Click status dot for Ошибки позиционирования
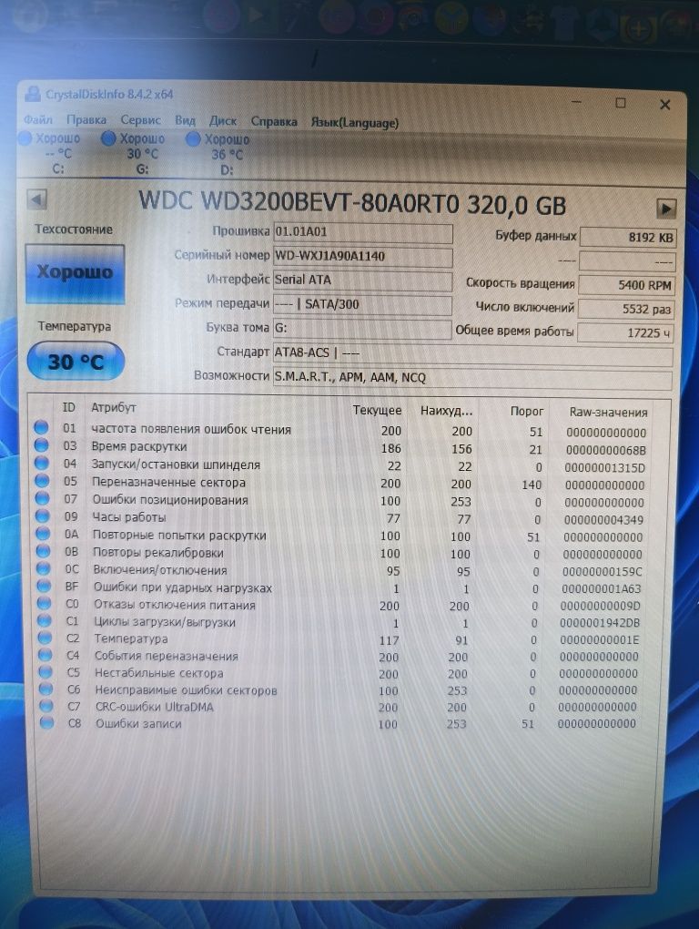The width and height of the screenshot is (699, 929). pos(42,498)
